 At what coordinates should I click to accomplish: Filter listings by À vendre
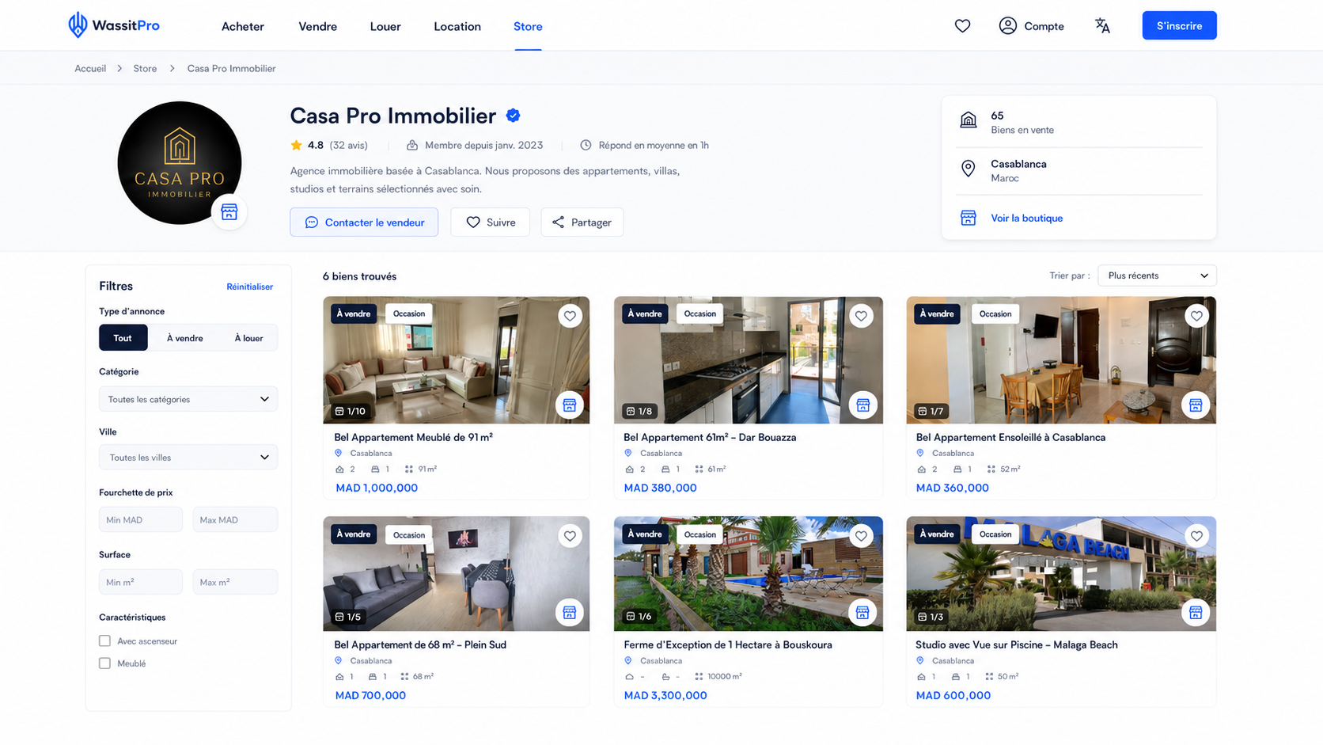coord(184,338)
